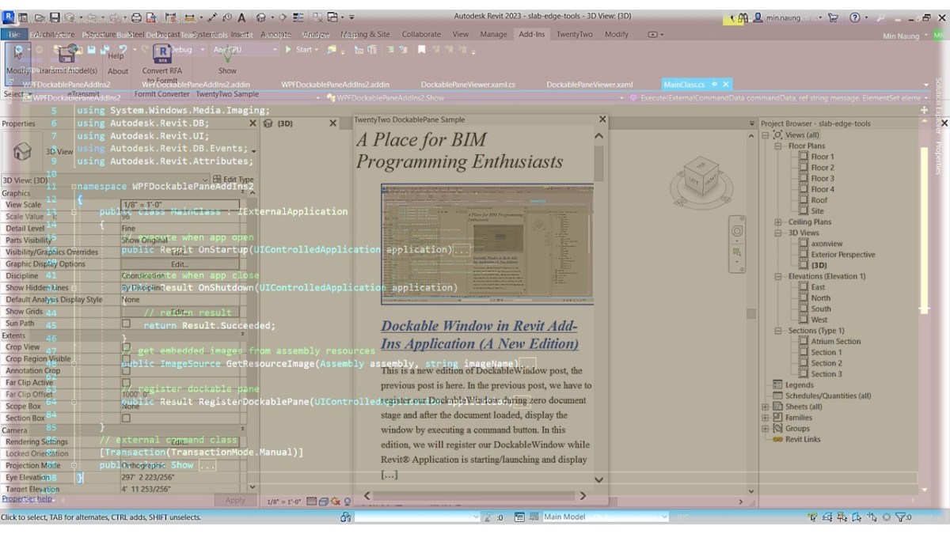The image size is (950, 534).
Task: Click the Print icon in quick access toolbar
Action: click(x=137, y=17)
